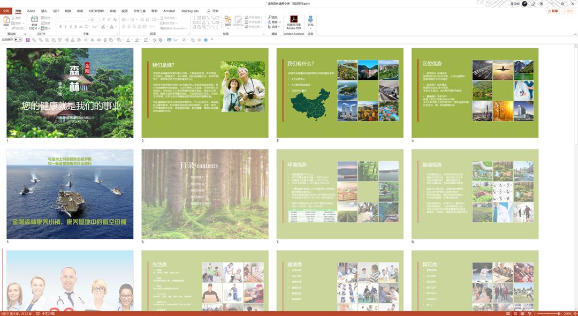
Task: Switch to the OneKey Lite tab
Action: pyautogui.click(x=190, y=11)
